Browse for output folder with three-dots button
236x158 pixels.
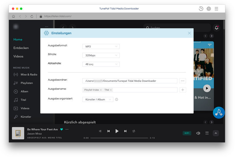pyautogui.click(x=183, y=81)
